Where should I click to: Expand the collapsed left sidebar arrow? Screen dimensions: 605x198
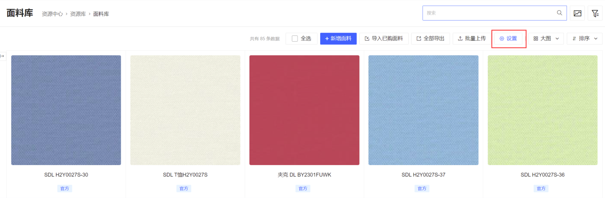(x=2, y=56)
